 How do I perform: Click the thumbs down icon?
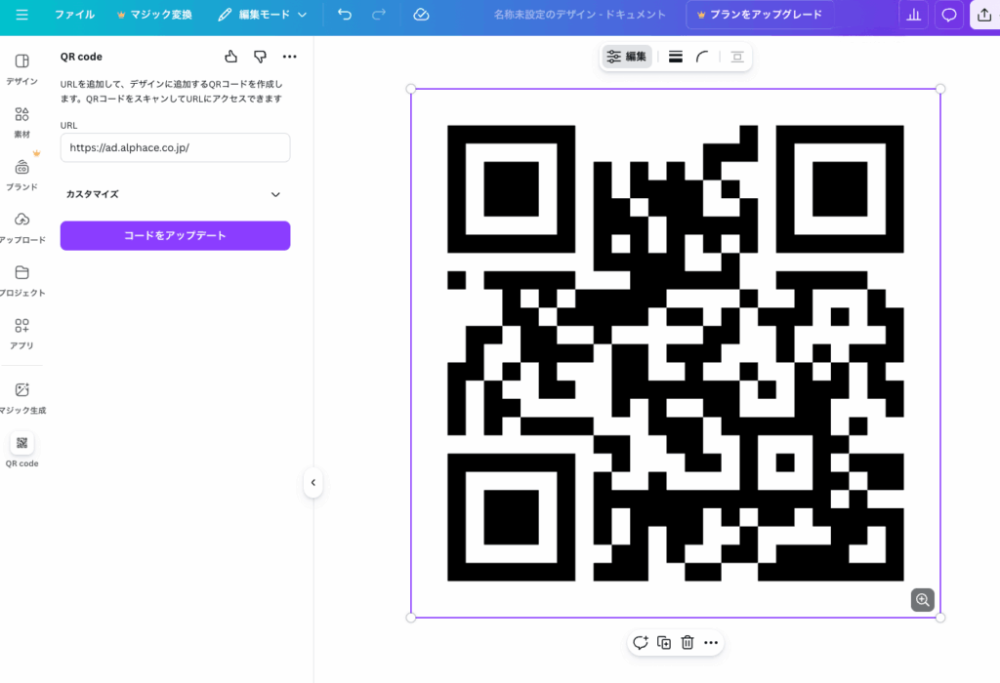pos(260,57)
